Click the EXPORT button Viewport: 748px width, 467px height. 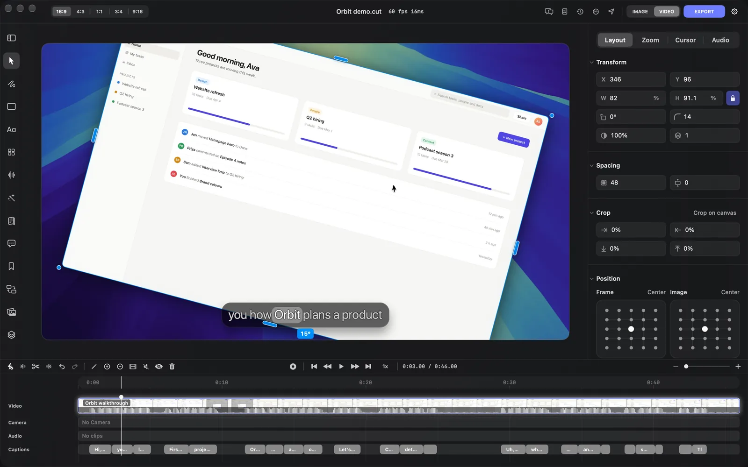[x=704, y=12]
